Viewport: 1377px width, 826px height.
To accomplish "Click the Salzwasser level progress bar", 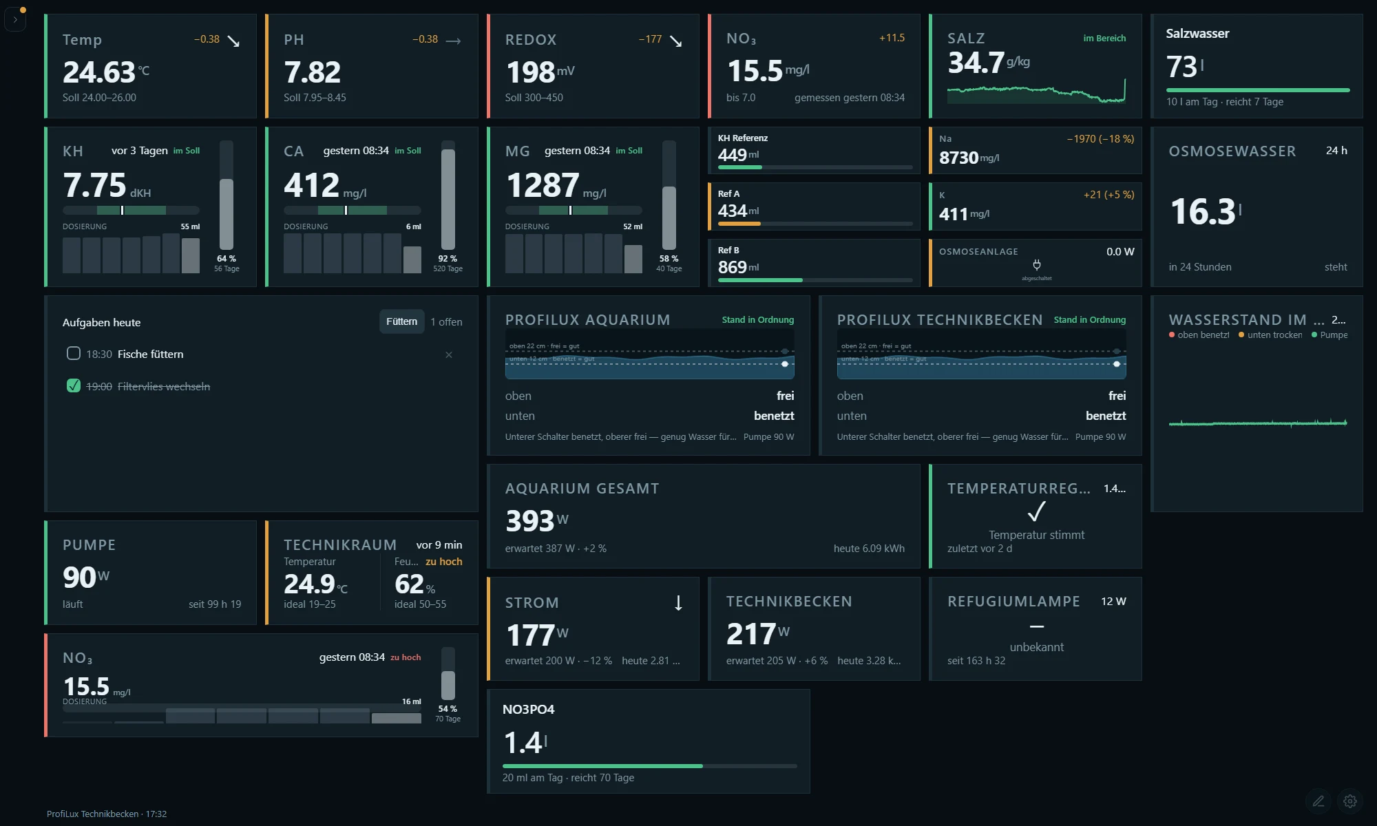I will 1258,90.
